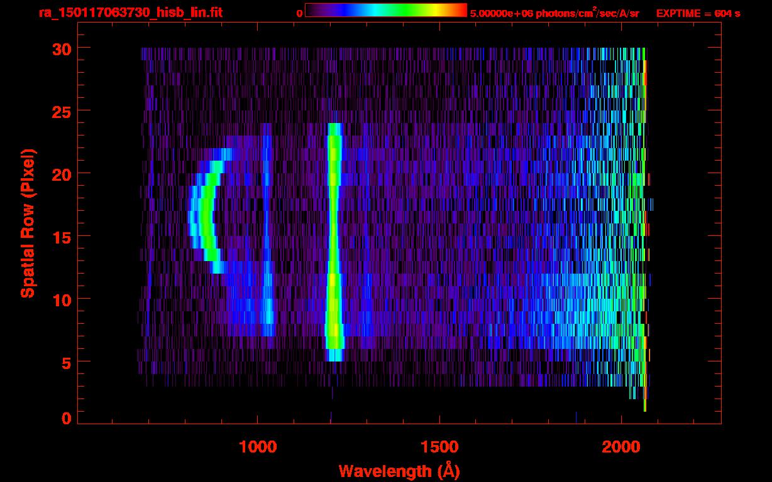This screenshot has width=772, height=482.
Task: Click the Spatial Row (Pixel) axis title
Action: click(28, 223)
